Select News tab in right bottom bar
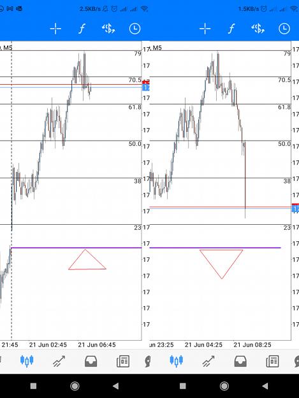The image size is (299, 398). pyautogui.click(x=272, y=361)
